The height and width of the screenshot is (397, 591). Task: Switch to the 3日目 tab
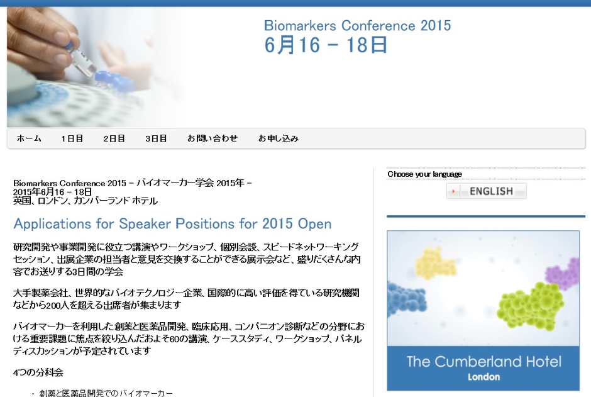coord(155,138)
